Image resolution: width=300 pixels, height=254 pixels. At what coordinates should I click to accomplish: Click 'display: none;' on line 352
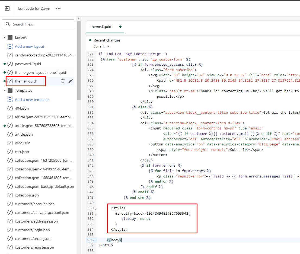coord(136,219)
